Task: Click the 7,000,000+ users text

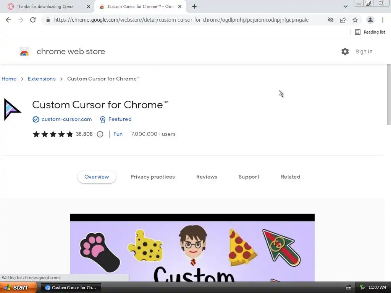Action: [153, 134]
